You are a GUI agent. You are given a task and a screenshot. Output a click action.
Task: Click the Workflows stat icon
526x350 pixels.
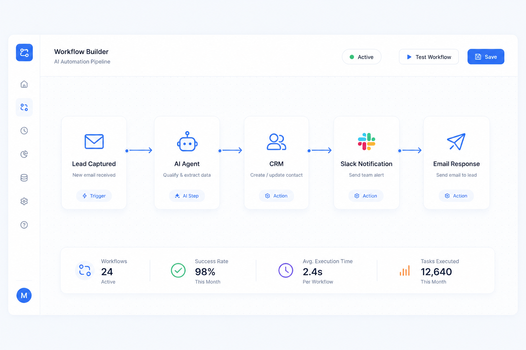[85, 270]
